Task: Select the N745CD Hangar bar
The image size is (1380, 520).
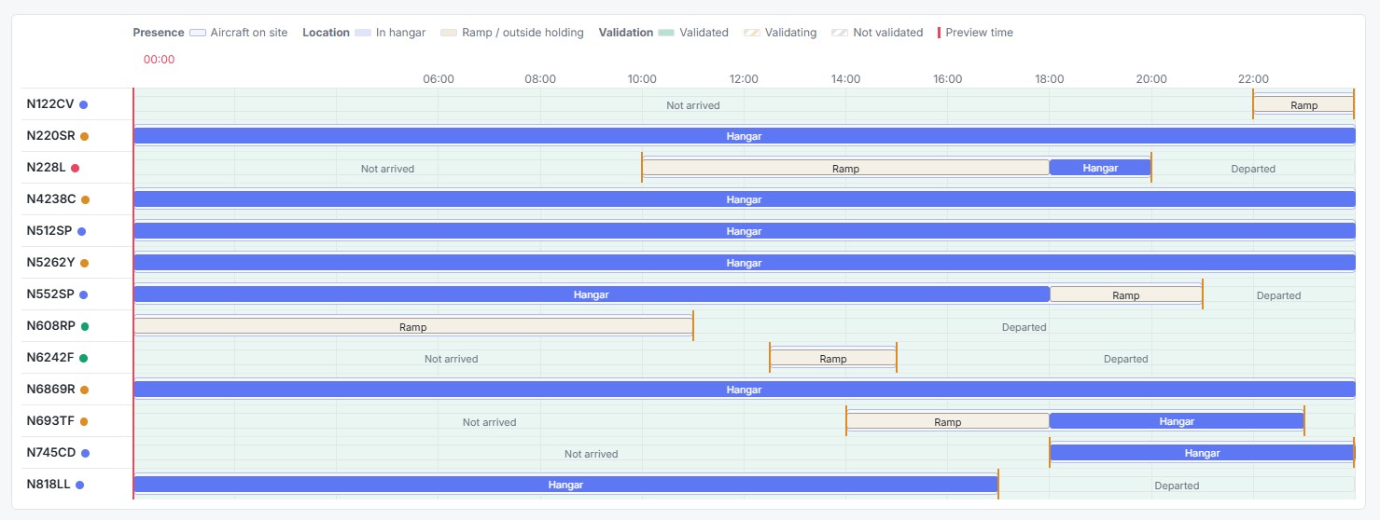Action: pyautogui.click(x=1202, y=453)
